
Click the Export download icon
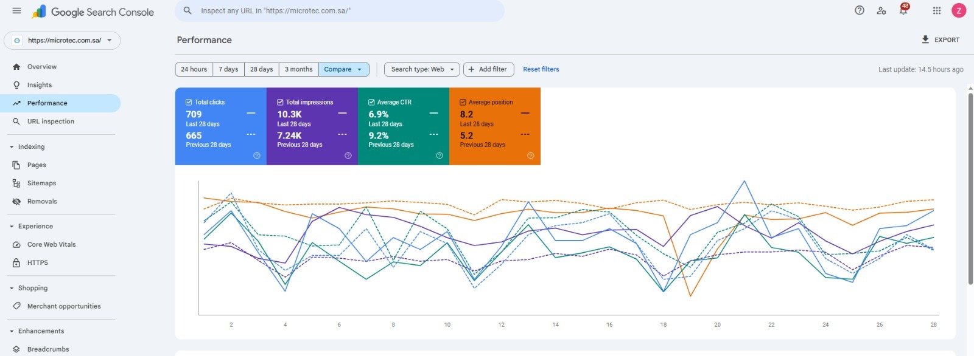(x=925, y=39)
